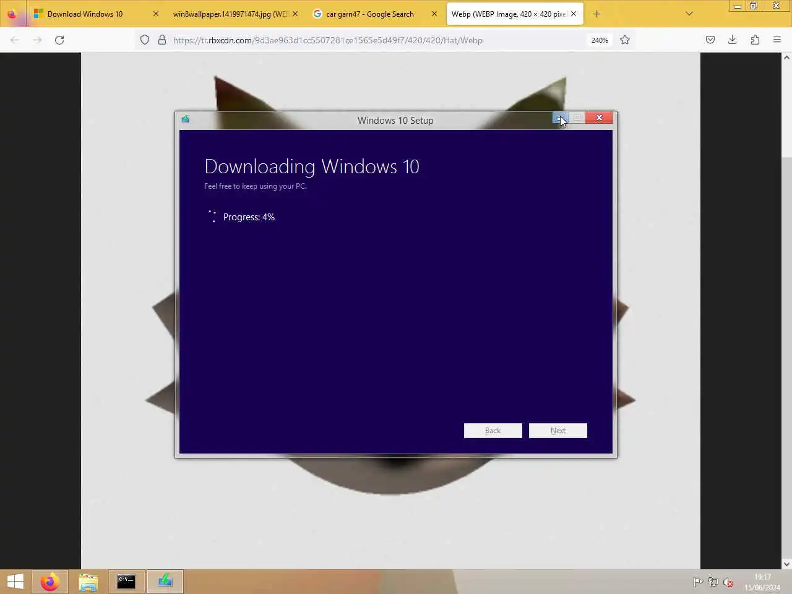The width and height of the screenshot is (792, 594).
Task: Click the page scrollbar down arrow
Action: click(x=786, y=564)
